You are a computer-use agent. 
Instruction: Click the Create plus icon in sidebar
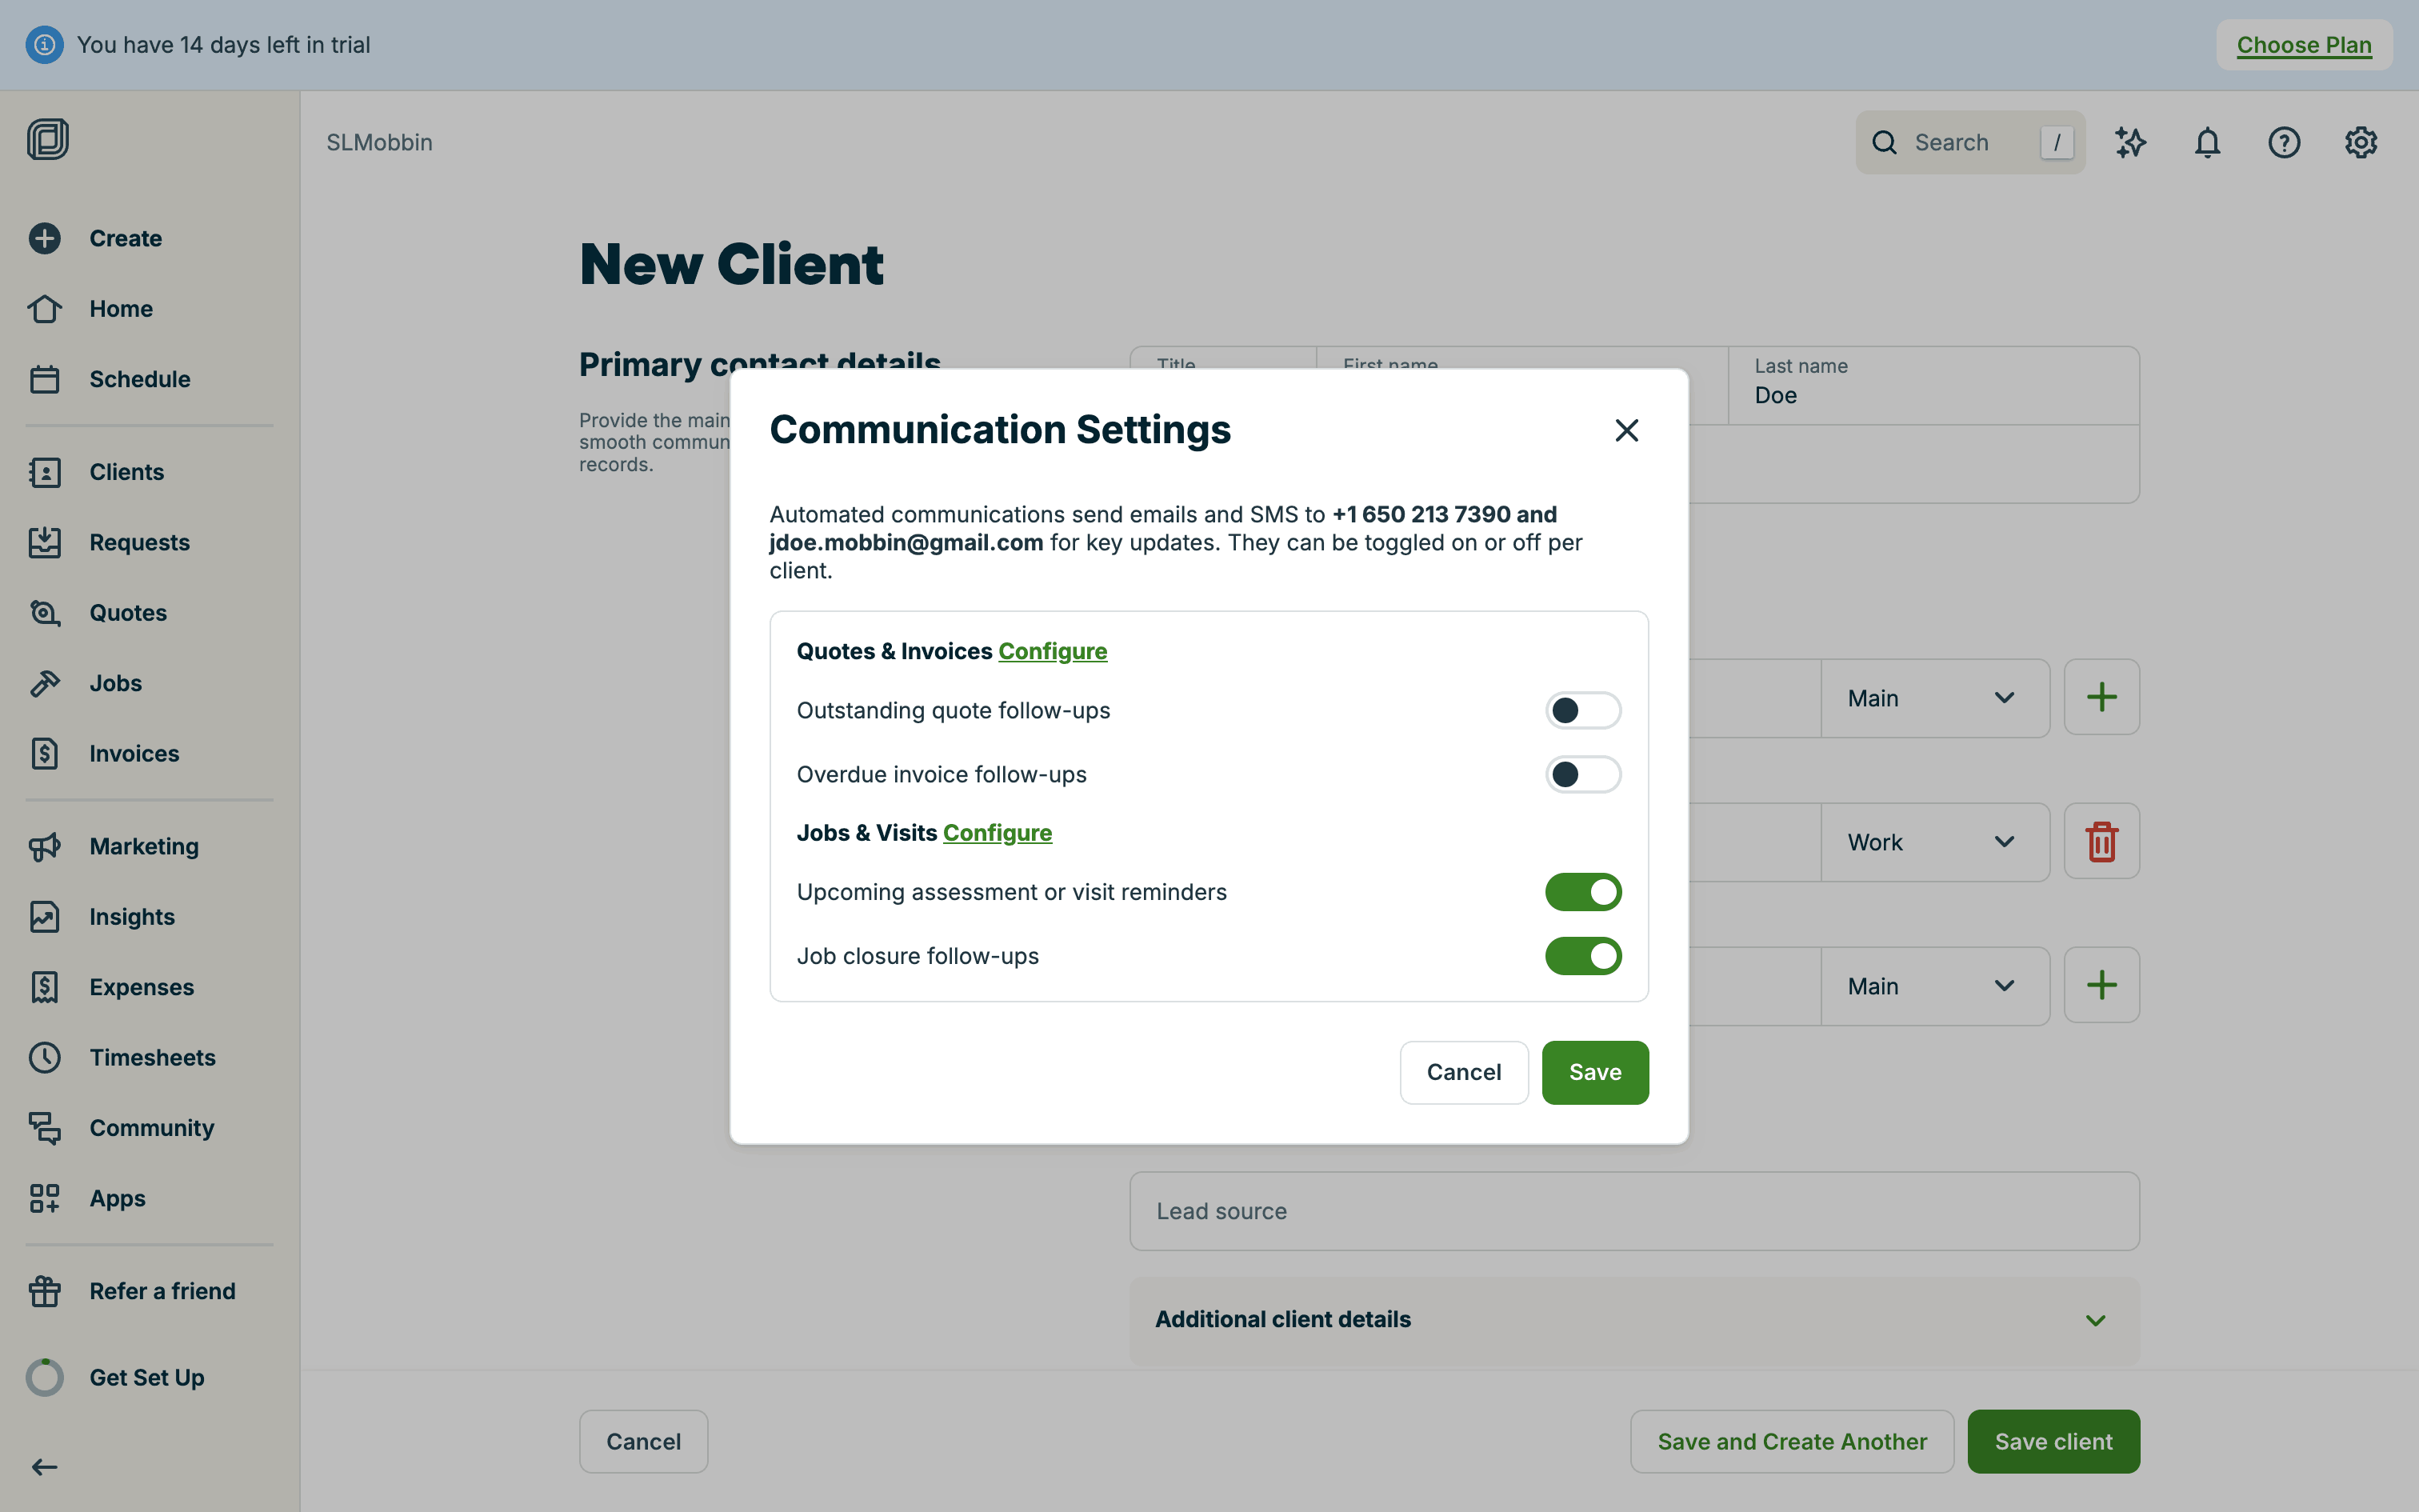tap(44, 238)
